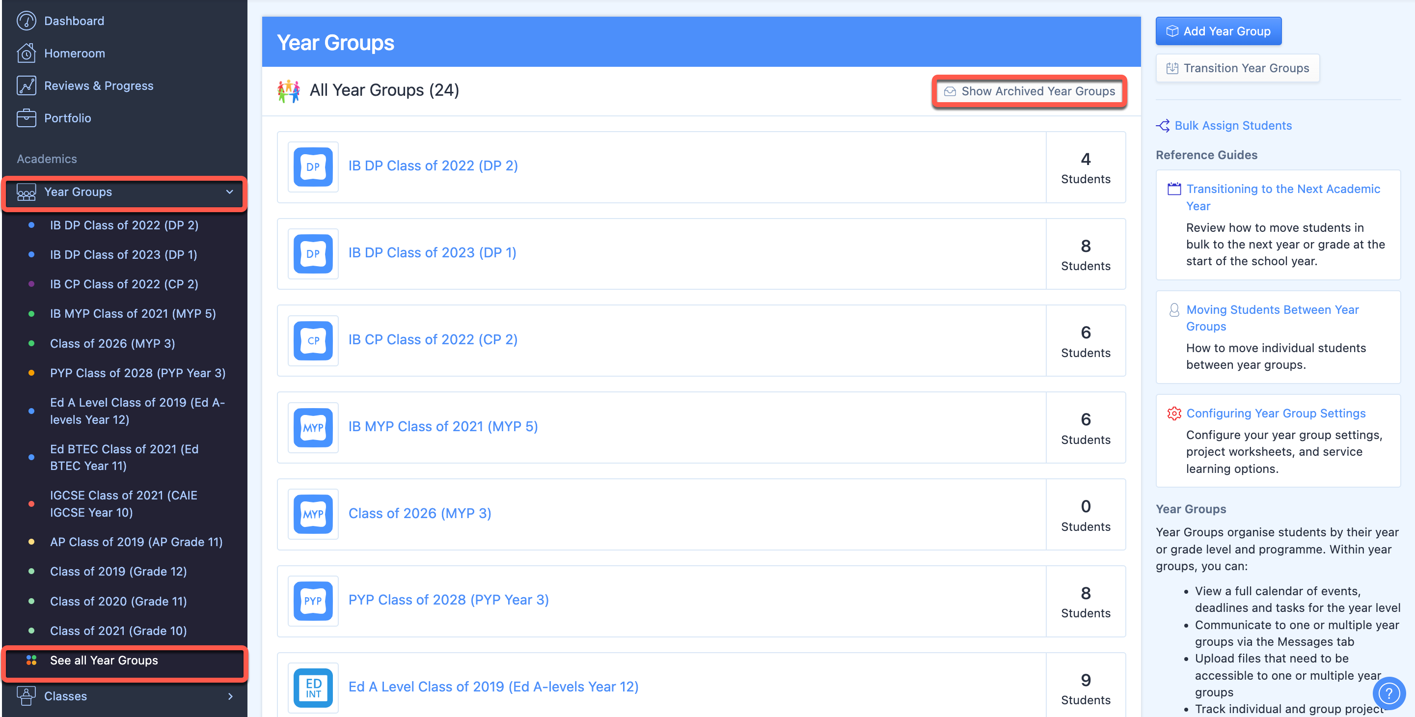Click the PYP icon for PYP Class of 2028
Image resolution: width=1415 pixels, height=717 pixels.
[x=313, y=601]
